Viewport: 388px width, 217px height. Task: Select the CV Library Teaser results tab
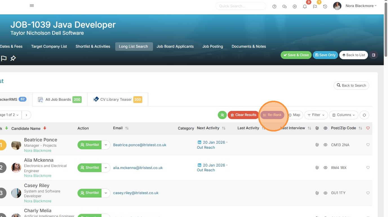pyautogui.click(x=118, y=100)
